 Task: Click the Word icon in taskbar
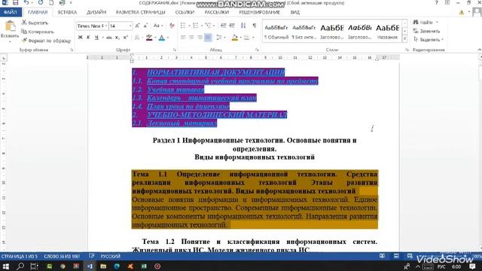point(90,266)
